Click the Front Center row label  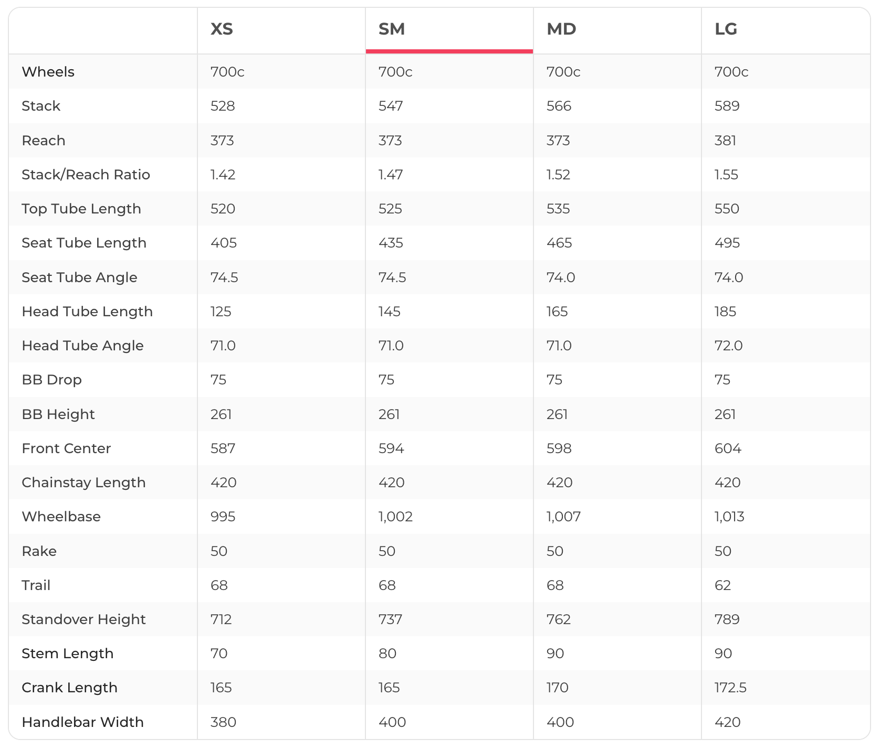pyautogui.click(x=66, y=448)
